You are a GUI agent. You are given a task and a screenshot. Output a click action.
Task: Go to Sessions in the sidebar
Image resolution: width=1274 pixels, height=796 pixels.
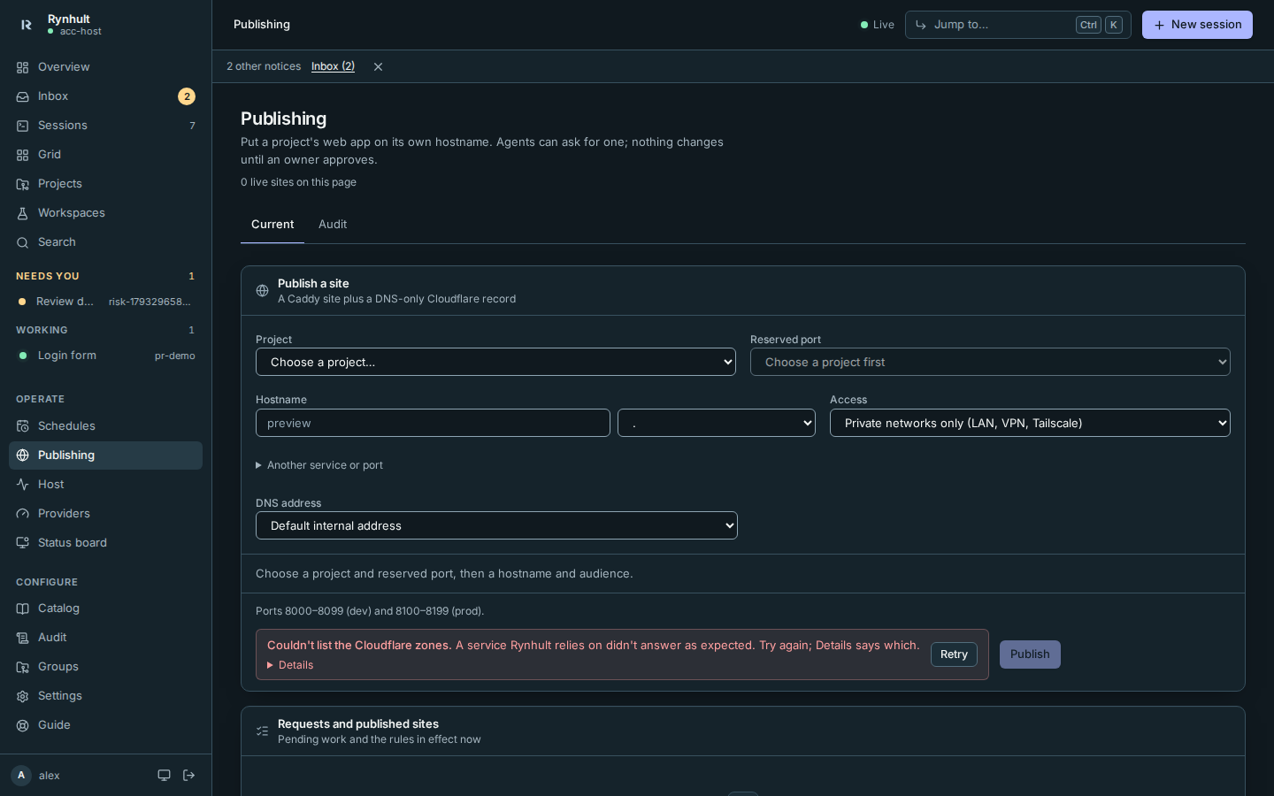point(105,126)
